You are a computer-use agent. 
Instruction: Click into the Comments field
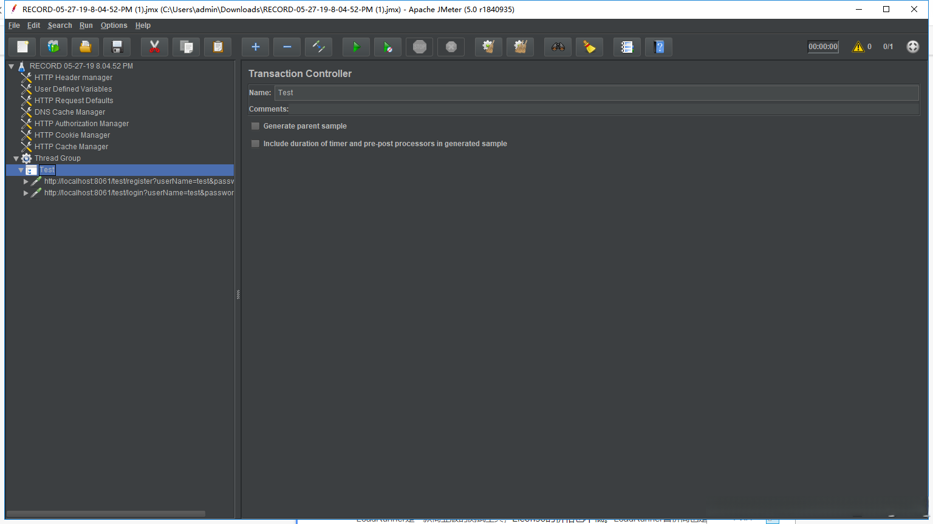point(604,109)
